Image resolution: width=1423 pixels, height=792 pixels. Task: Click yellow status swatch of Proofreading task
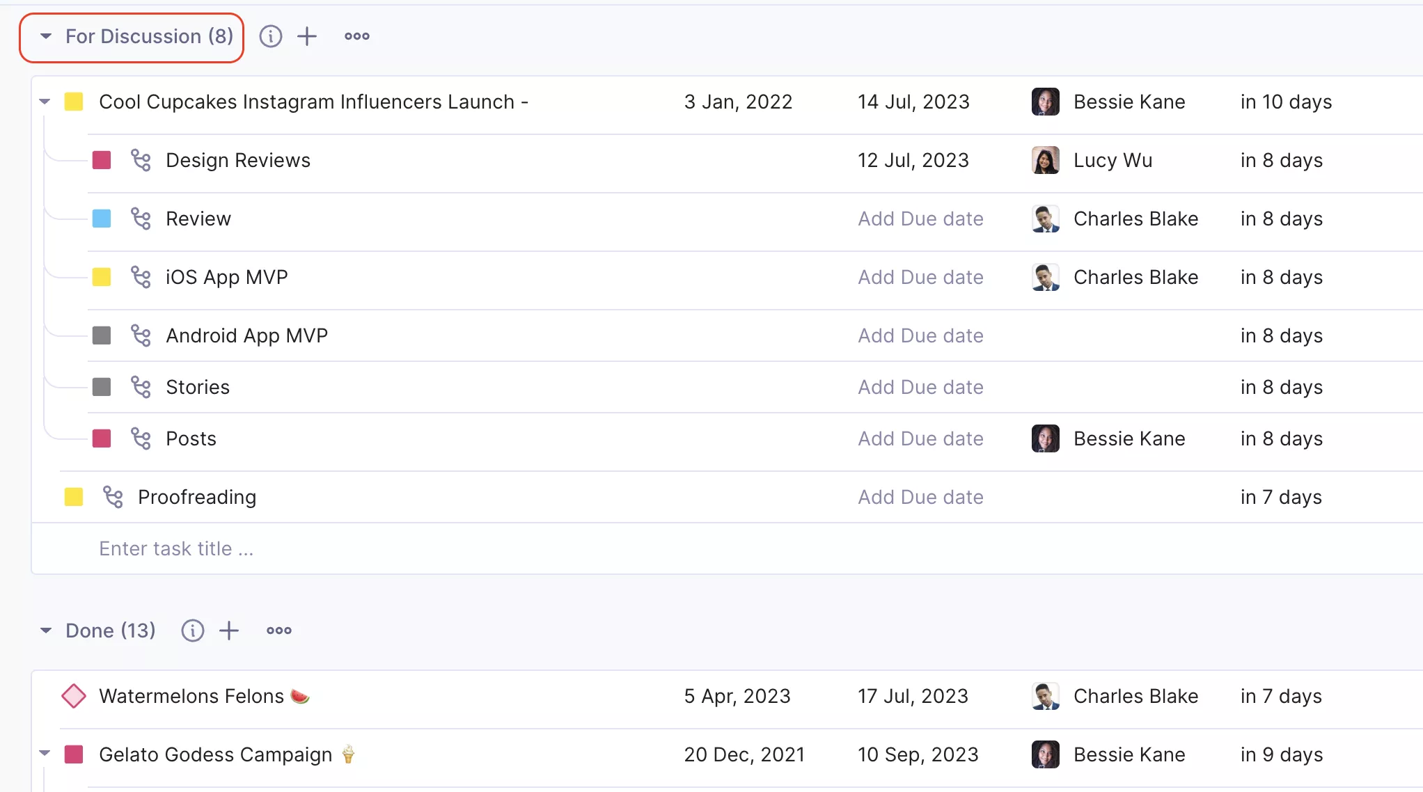click(74, 497)
